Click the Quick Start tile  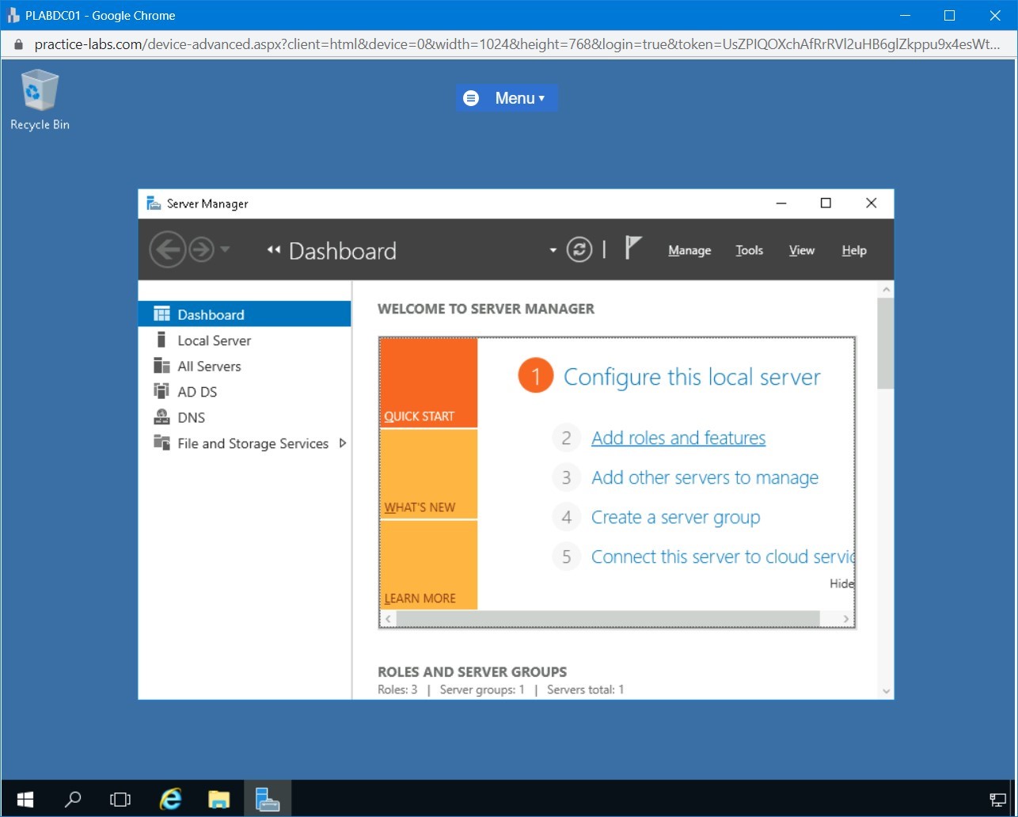point(429,383)
